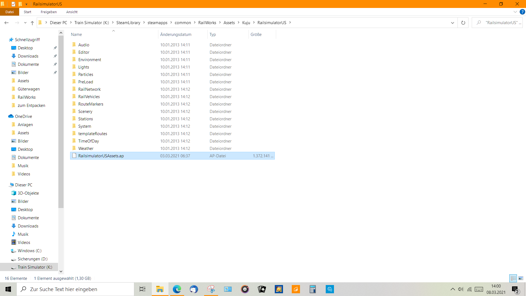The width and height of the screenshot is (526, 296).
Task: Click Kuju in the breadcrumb path
Action: click(246, 23)
